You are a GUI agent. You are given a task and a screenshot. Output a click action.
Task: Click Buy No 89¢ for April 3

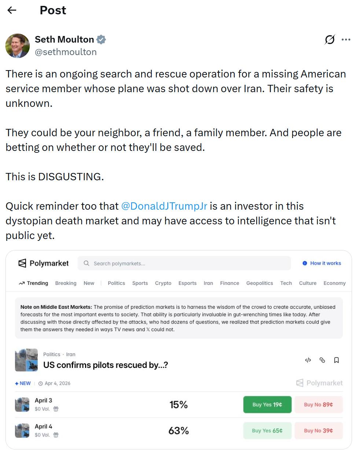coord(318,405)
